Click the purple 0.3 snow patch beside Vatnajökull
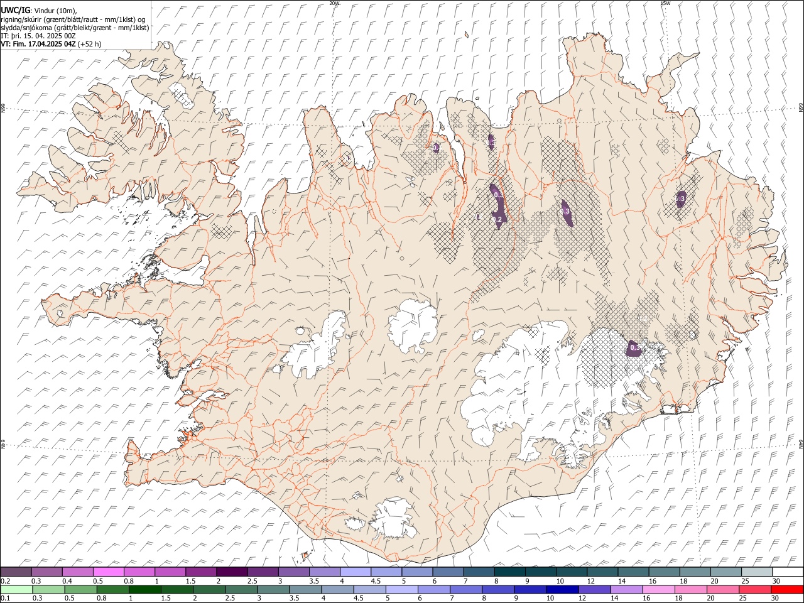 coord(634,348)
